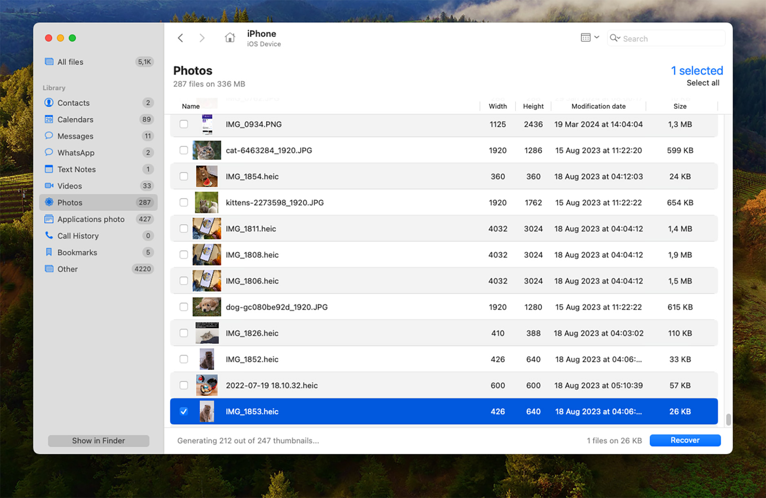Navigate home using the house icon
766x498 pixels.
[x=229, y=38]
